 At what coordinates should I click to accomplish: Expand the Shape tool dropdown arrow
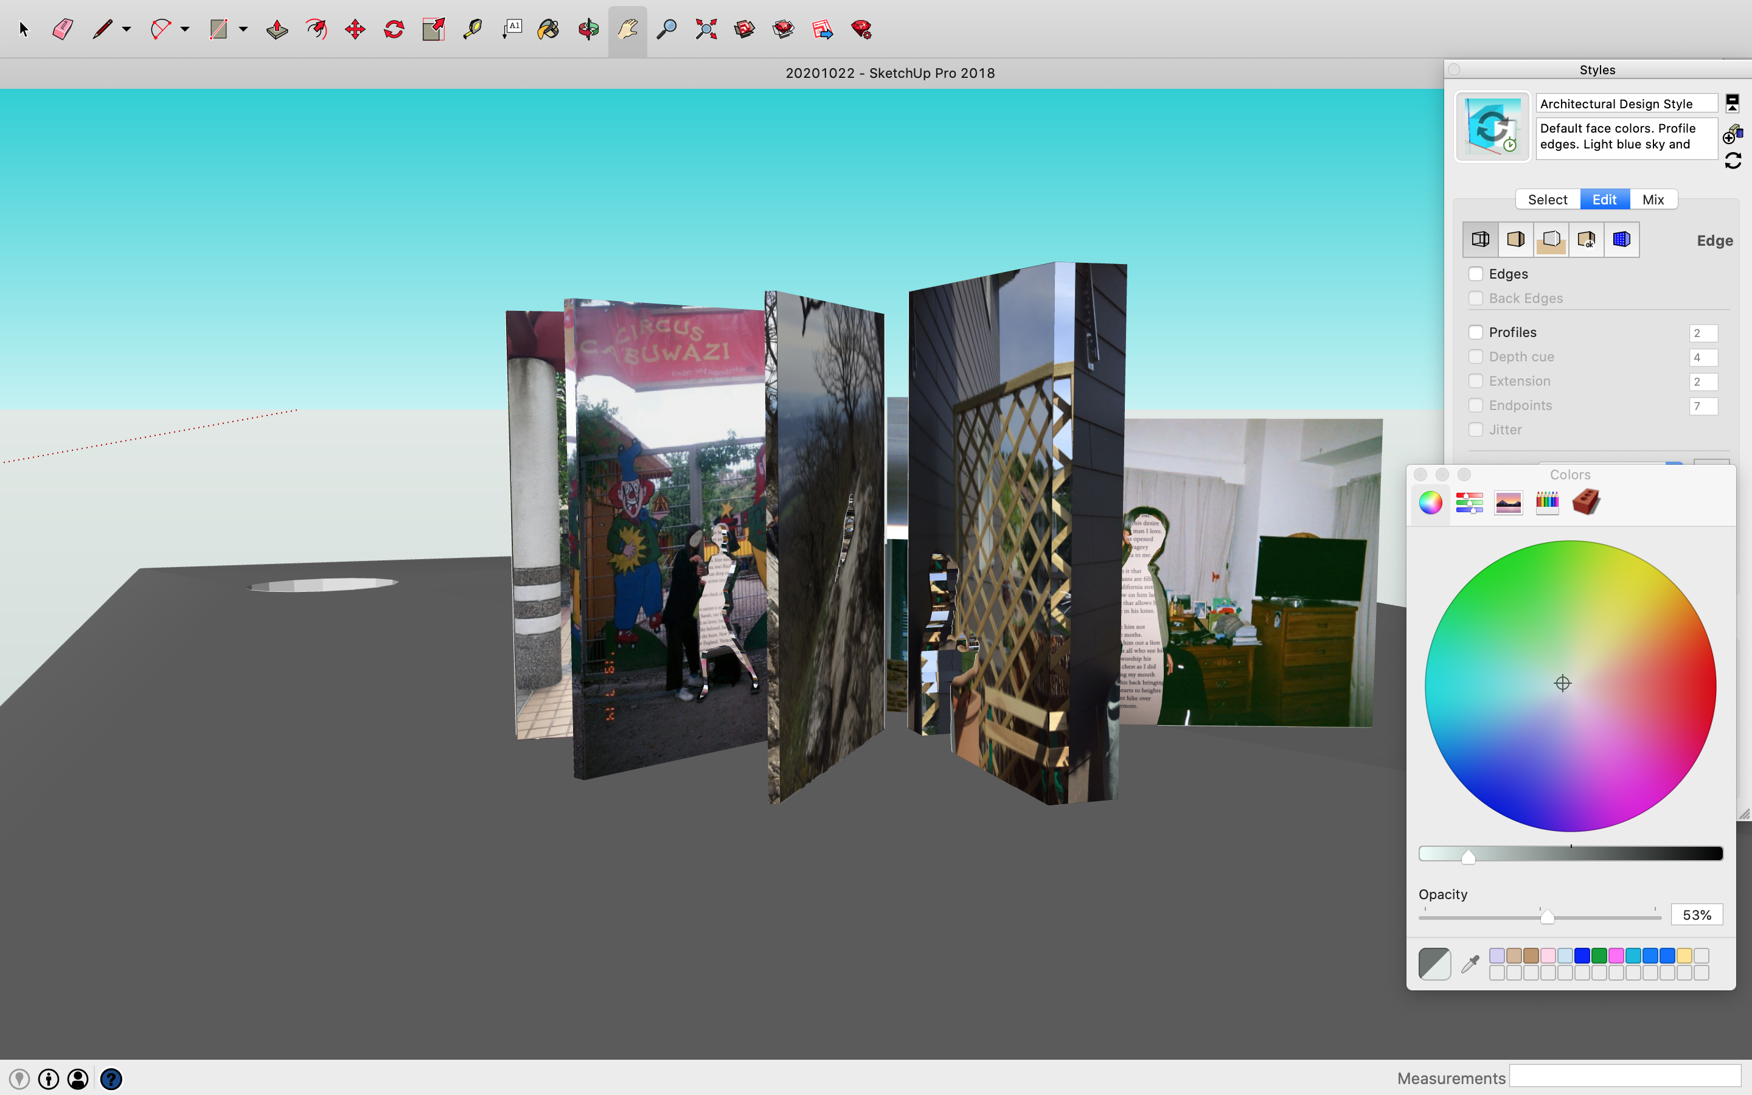click(x=243, y=29)
